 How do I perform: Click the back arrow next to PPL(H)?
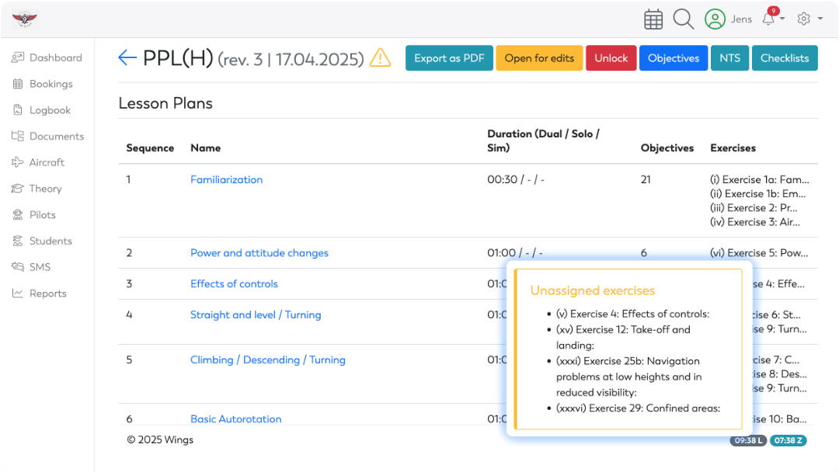[x=127, y=57]
